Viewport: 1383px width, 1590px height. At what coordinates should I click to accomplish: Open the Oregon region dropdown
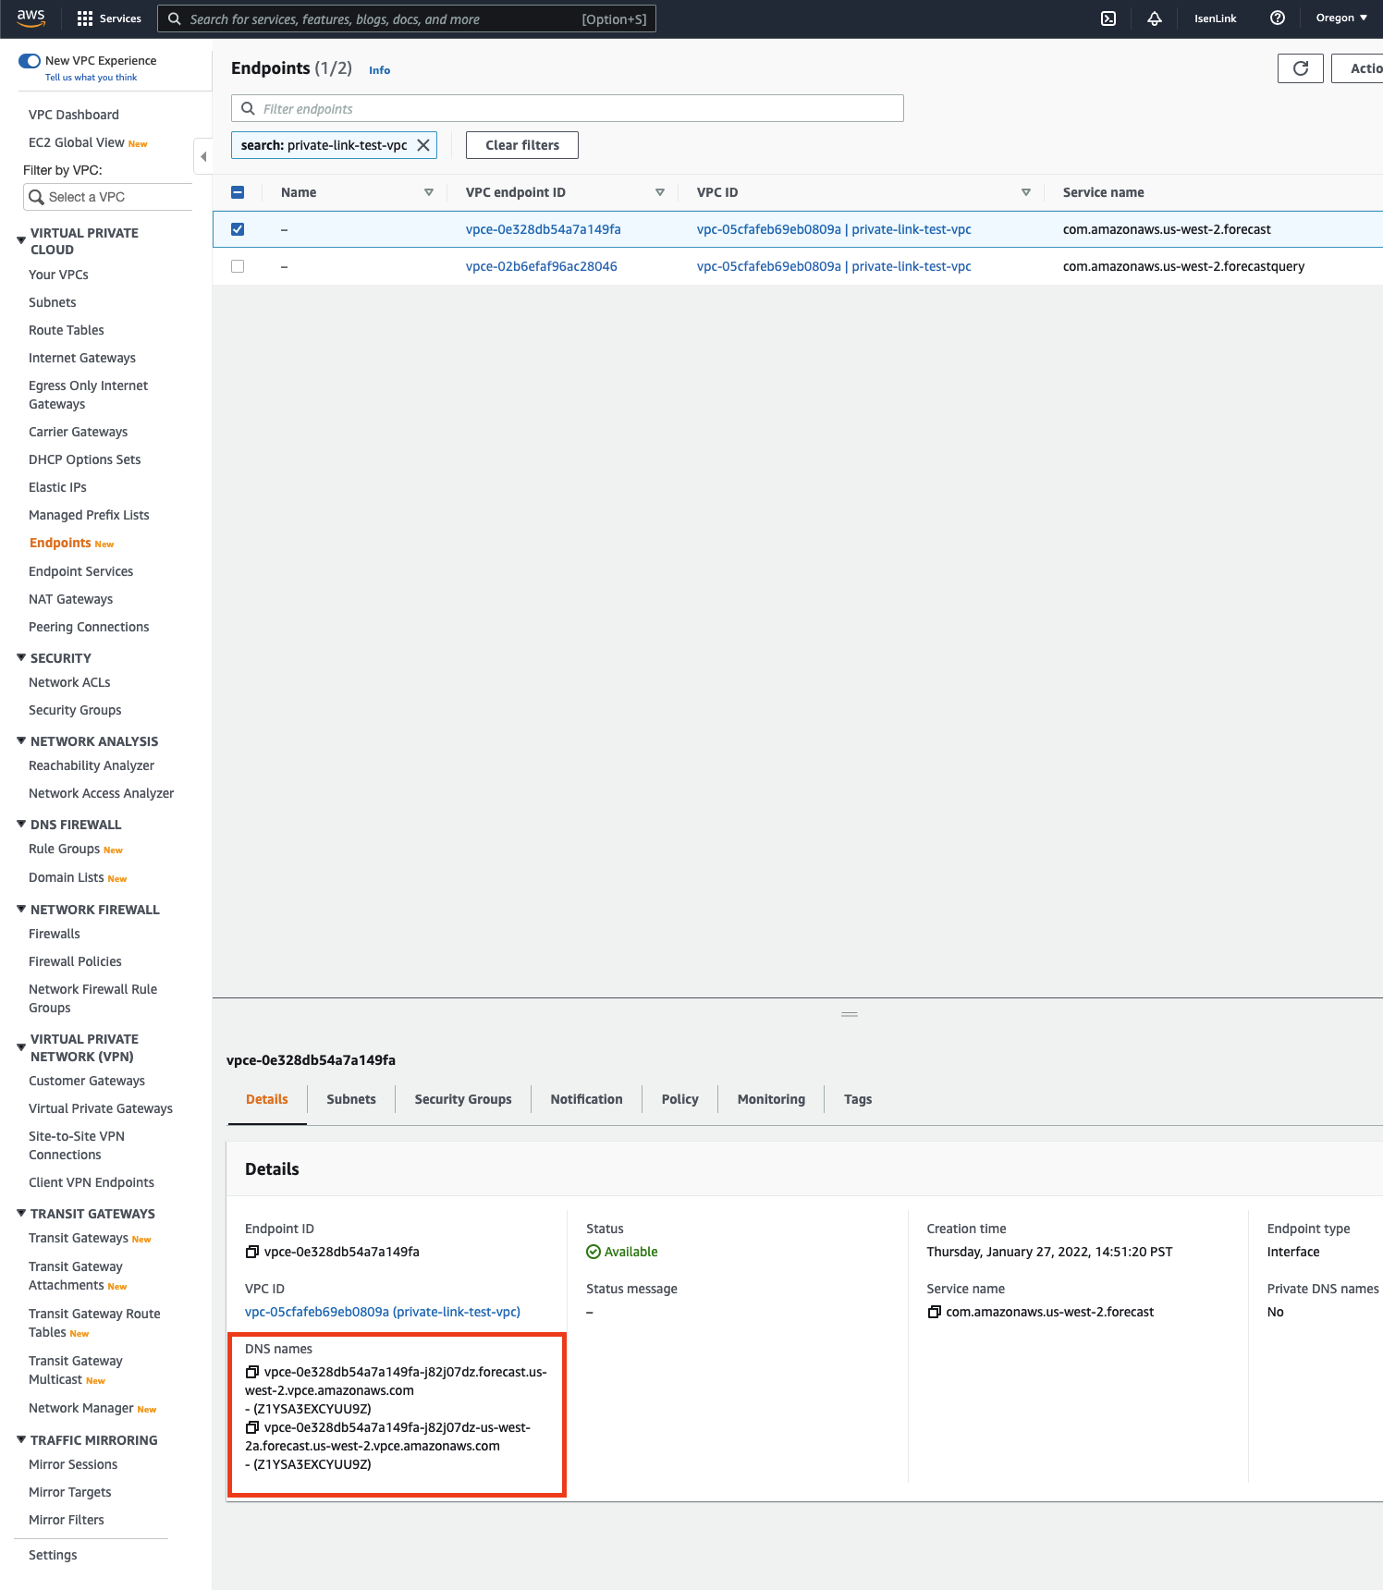click(x=1341, y=18)
